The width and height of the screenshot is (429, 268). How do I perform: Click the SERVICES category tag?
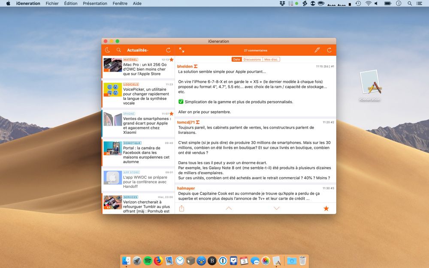tap(130, 197)
